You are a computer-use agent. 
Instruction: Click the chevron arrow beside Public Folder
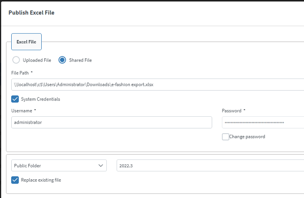[x=101, y=165]
